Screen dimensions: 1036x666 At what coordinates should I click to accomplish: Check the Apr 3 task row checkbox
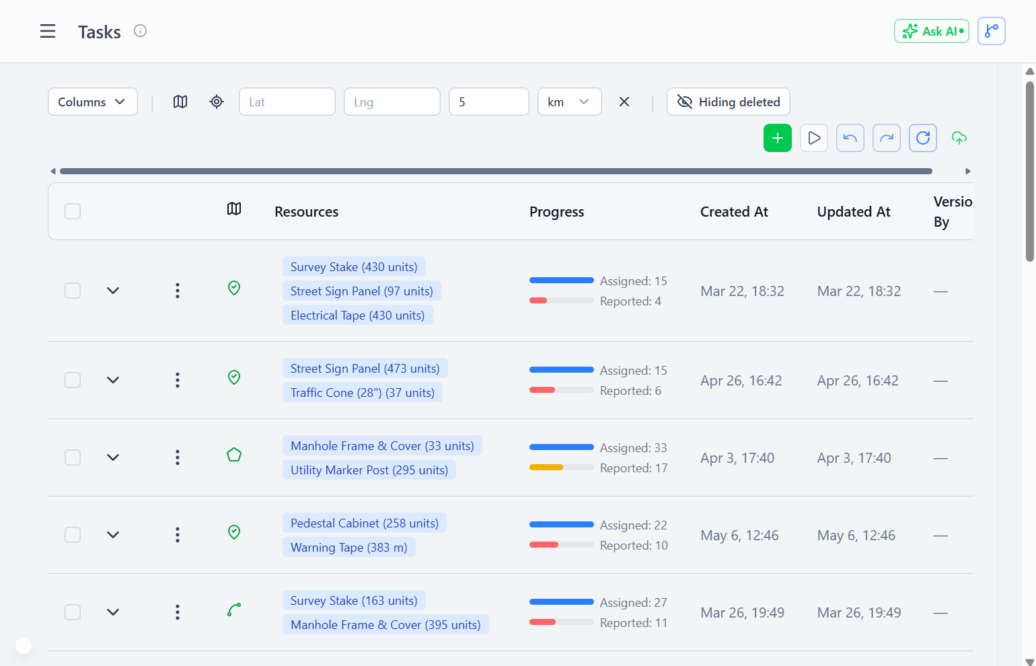[73, 457]
